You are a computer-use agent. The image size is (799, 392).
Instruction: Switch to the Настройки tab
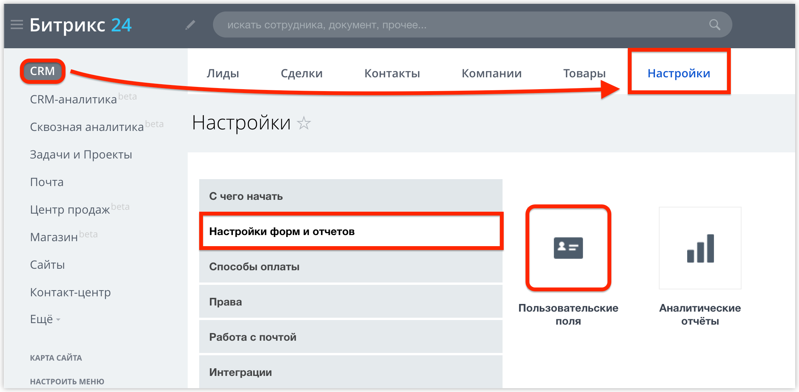tap(679, 73)
